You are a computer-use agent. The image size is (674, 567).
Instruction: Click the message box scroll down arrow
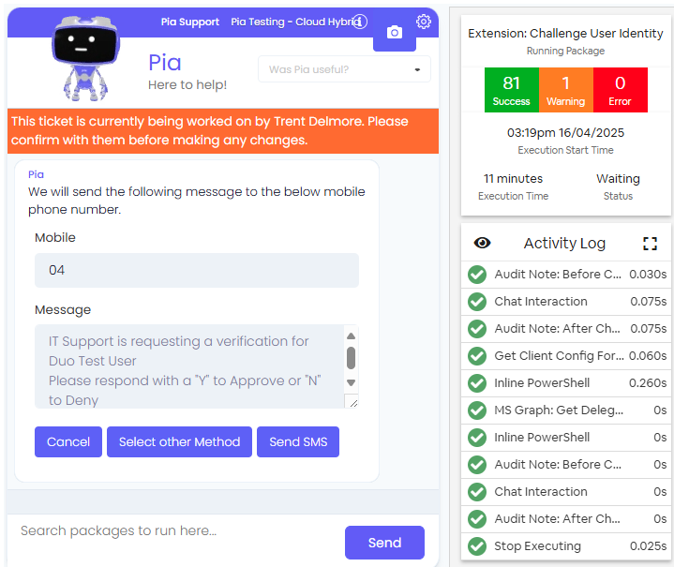(x=351, y=382)
